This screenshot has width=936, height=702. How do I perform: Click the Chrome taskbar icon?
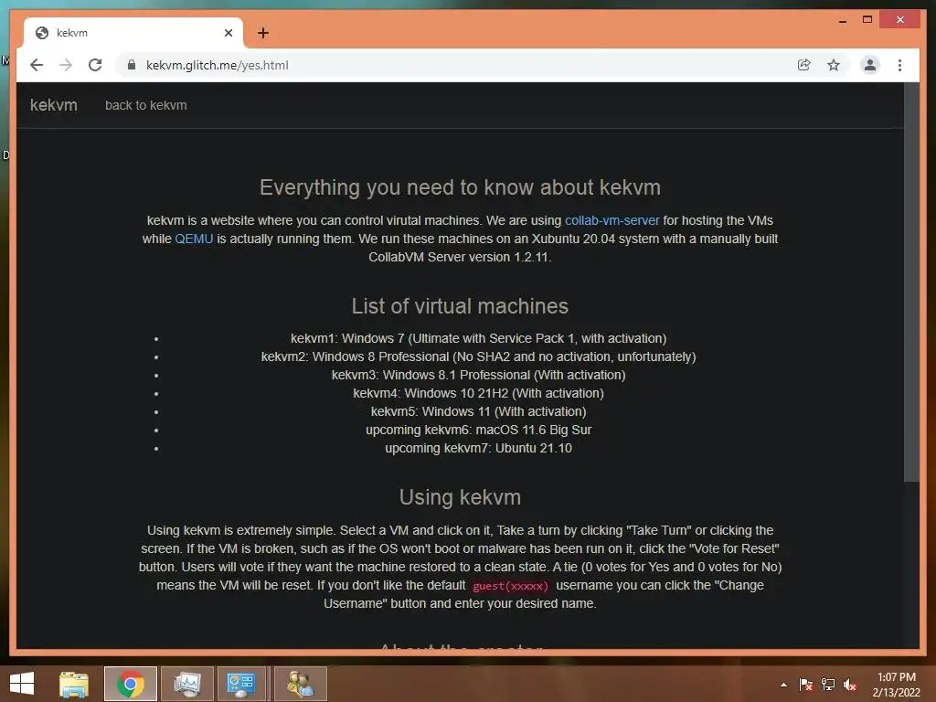pos(130,684)
